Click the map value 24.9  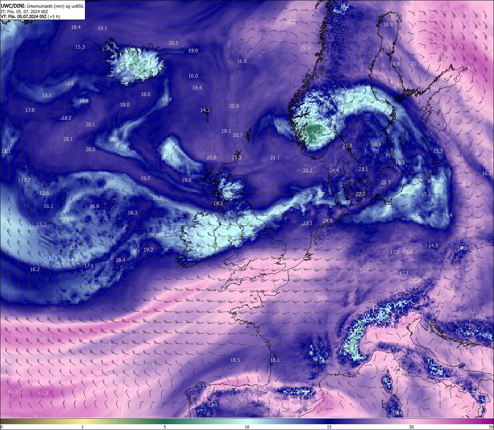click(327, 221)
